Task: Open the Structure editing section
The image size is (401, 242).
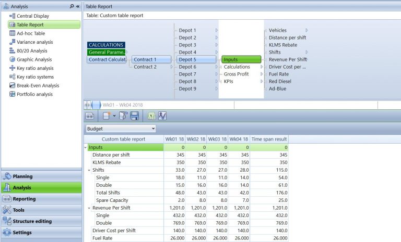Action: [x=41, y=221]
